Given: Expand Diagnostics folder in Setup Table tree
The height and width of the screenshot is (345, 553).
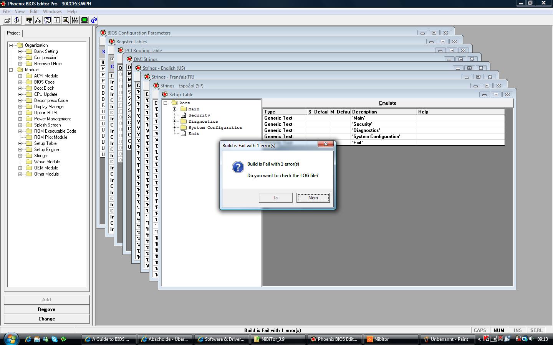Looking at the screenshot, I should [174, 121].
